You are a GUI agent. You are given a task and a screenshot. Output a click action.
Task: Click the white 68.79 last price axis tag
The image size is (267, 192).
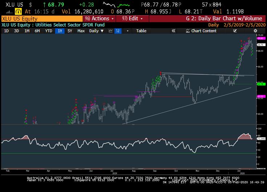(x=261, y=45)
